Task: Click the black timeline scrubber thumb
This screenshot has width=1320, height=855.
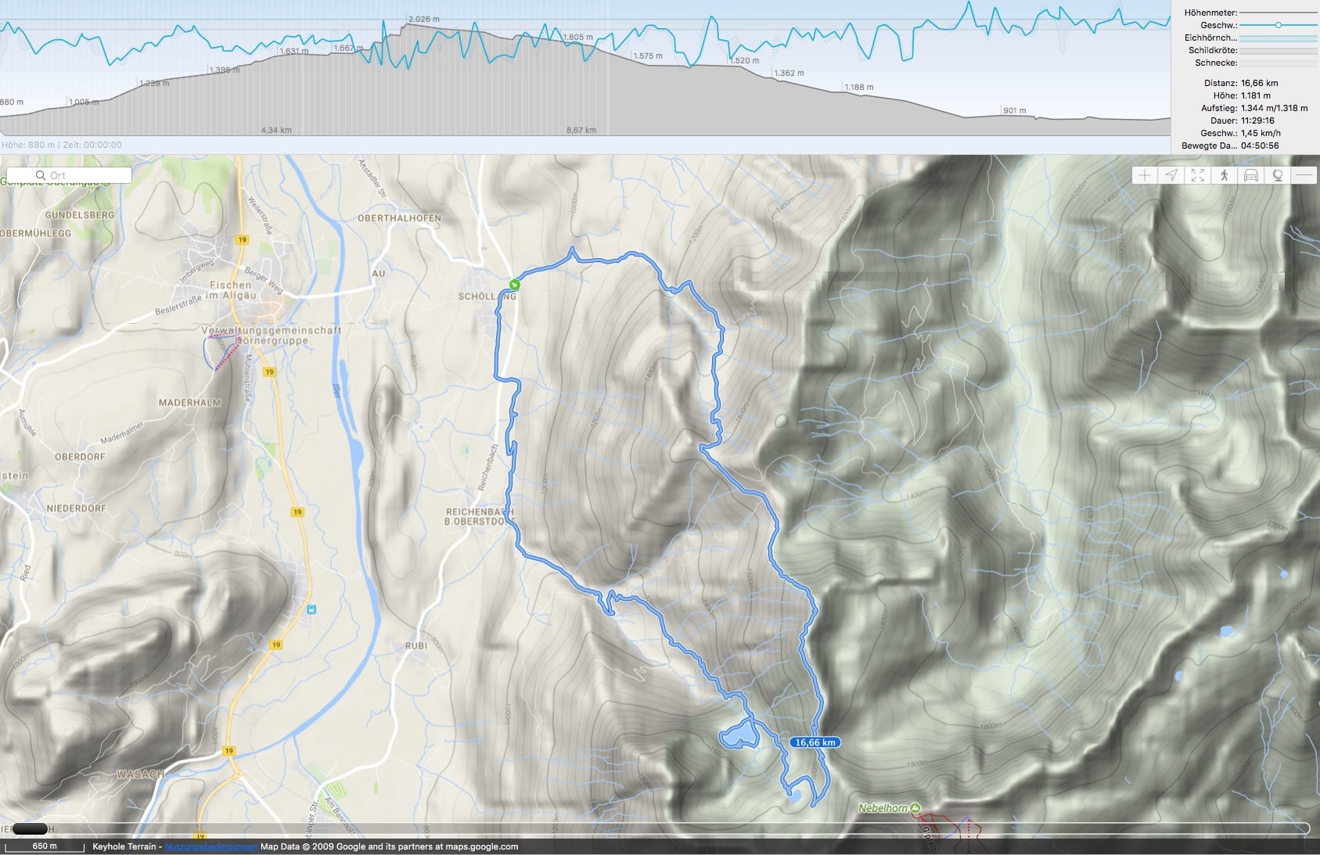Action: point(30,828)
